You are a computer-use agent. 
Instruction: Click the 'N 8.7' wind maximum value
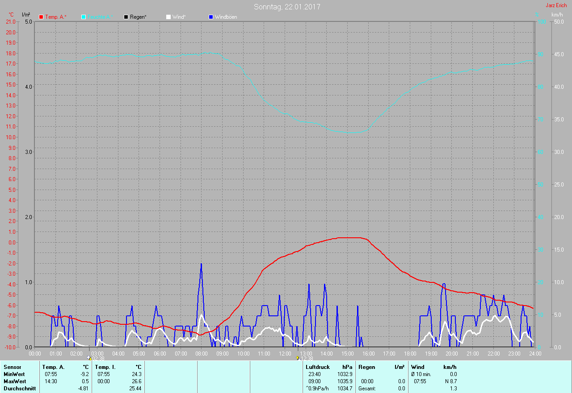pos(450,381)
